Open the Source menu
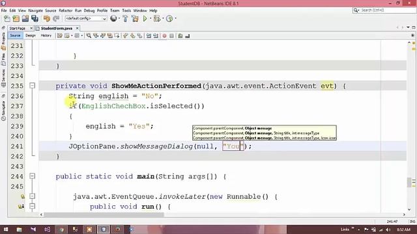Viewport: 417px width, 234px height. pyautogui.click(x=51, y=10)
